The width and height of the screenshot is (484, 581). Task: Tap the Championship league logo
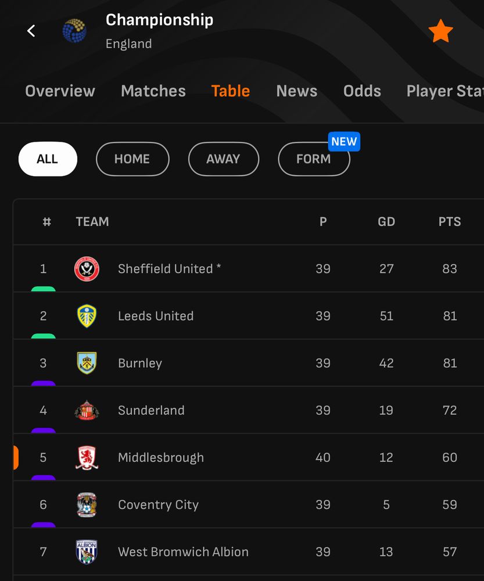74,31
